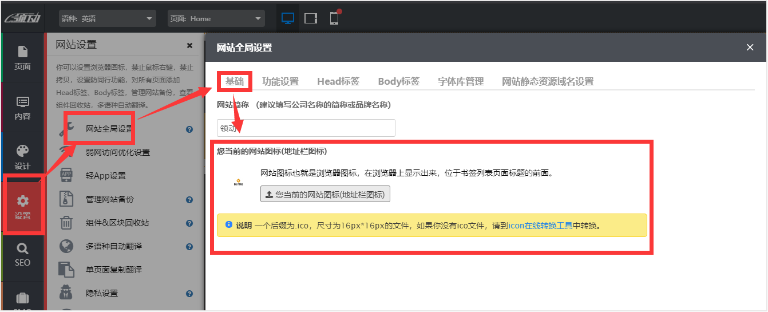768x312 pixels.
Task: Close the 网站全局设置 dialog
Action: point(750,48)
